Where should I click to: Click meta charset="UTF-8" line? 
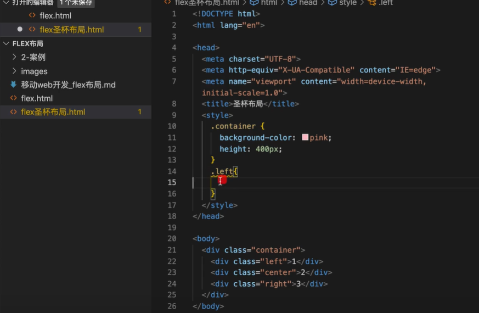click(x=251, y=59)
